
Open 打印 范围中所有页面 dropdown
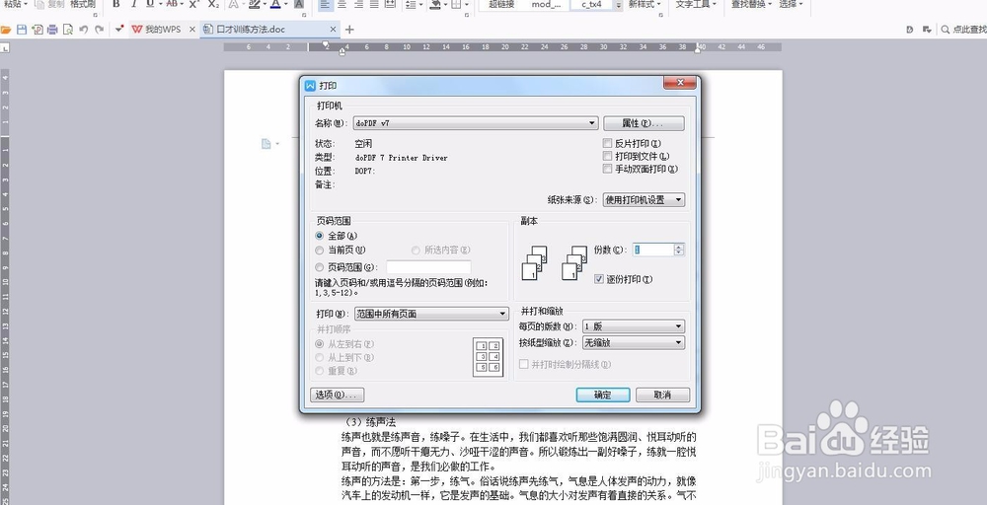(430, 314)
